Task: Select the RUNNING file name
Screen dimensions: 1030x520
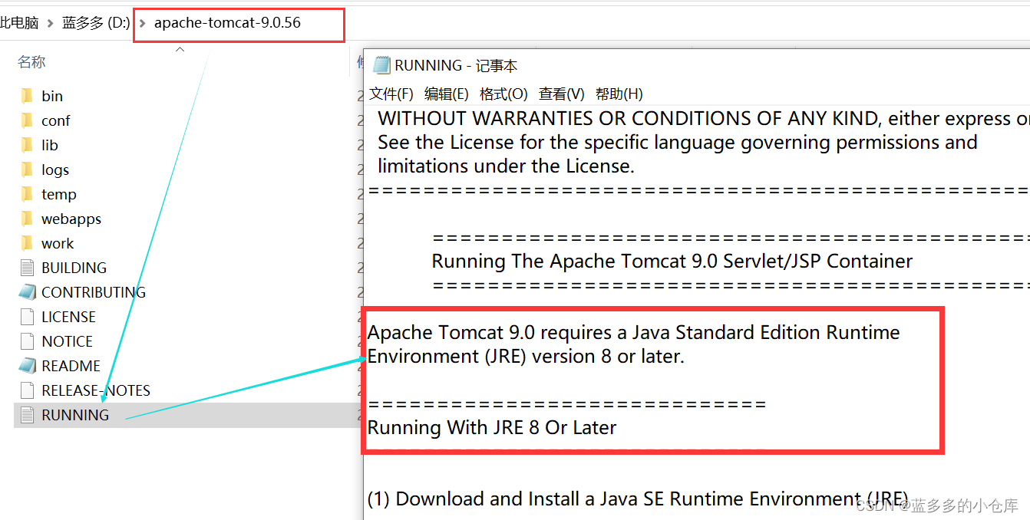Action: (x=75, y=415)
